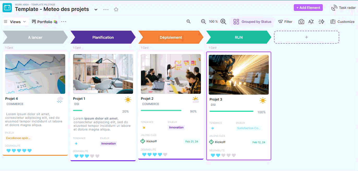
Task: Open the Customize panel
Action: point(342,22)
